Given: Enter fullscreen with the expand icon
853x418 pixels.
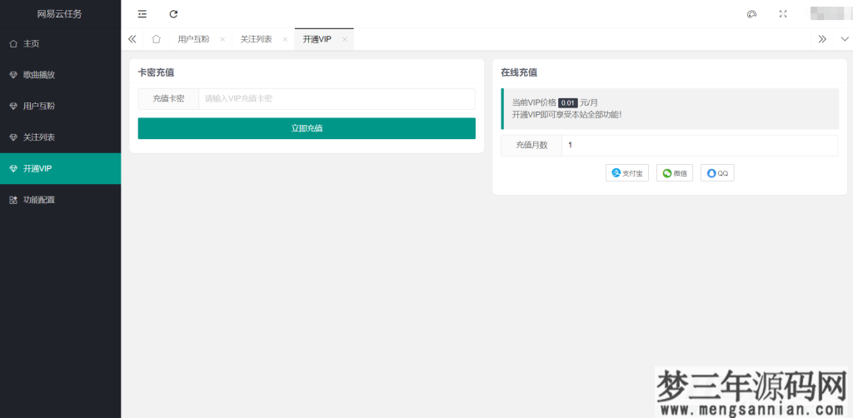Looking at the screenshot, I should tap(783, 14).
